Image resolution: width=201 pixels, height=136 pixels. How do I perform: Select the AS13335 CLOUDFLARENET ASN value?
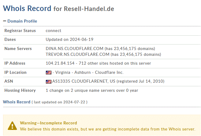(84, 81)
